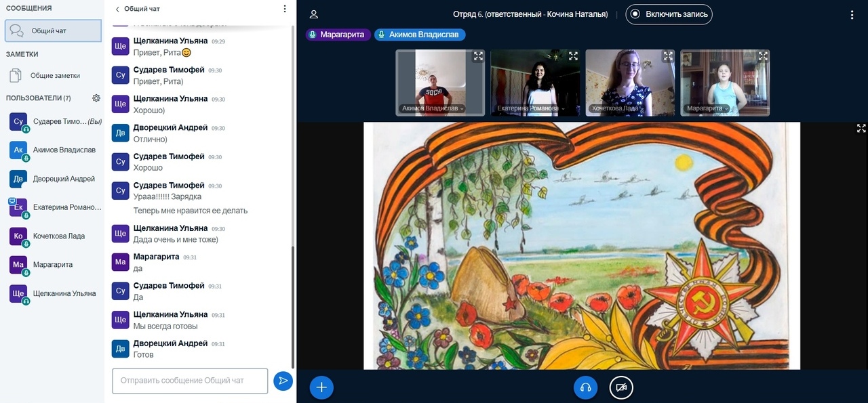Hide the chat panel via Общий чат back arrow
This screenshot has width=868, height=403.
138,9
